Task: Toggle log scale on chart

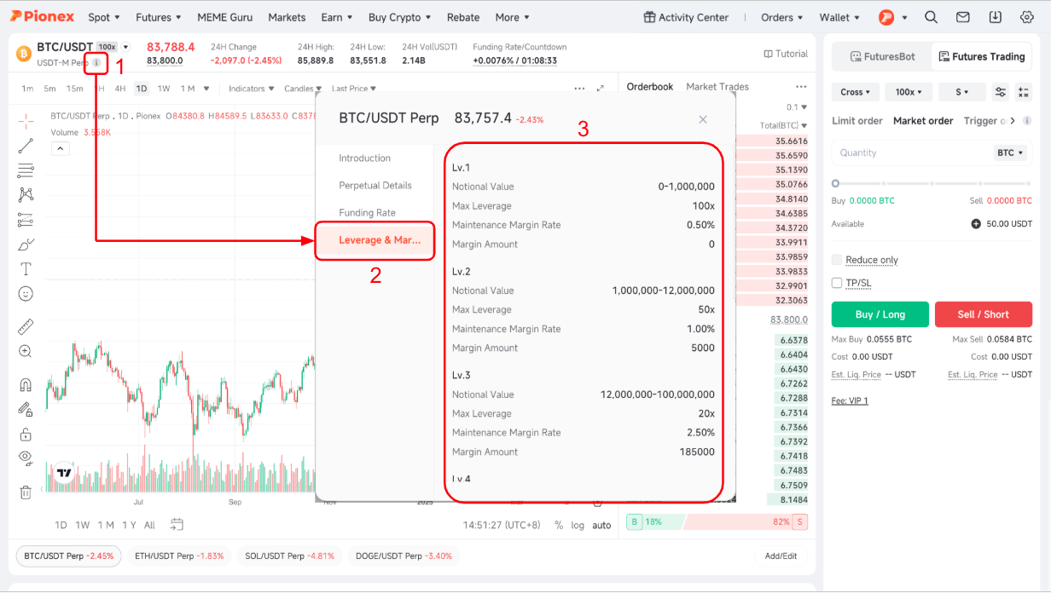Action: click(x=578, y=526)
